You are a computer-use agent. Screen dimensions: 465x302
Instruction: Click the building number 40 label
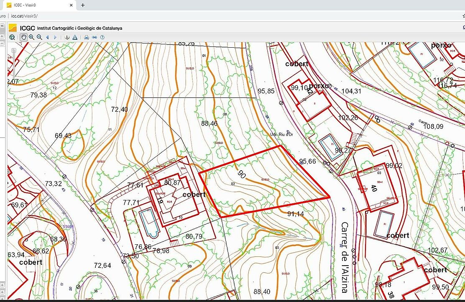(x=374, y=188)
